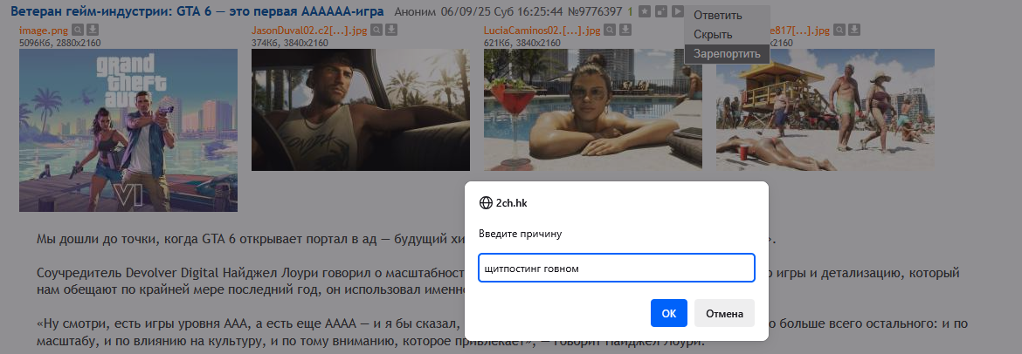
Task: Click search icon beside JasonDuval02 file
Action: [376, 30]
